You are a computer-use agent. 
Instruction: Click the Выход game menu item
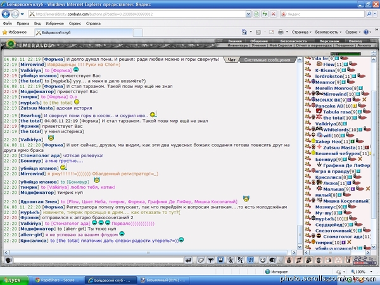click(x=355, y=41)
